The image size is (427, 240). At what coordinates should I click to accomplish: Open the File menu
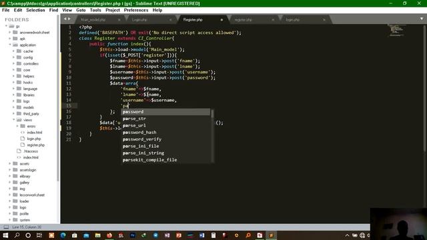(x=6, y=10)
